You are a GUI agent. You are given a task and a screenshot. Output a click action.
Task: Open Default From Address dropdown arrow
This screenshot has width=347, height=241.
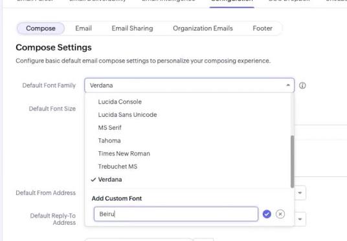coord(300,193)
